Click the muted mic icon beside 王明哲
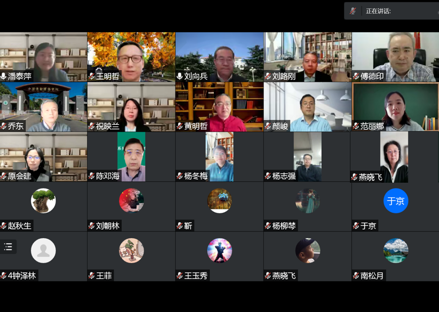Viewport: 439px width, 312px height. click(92, 76)
